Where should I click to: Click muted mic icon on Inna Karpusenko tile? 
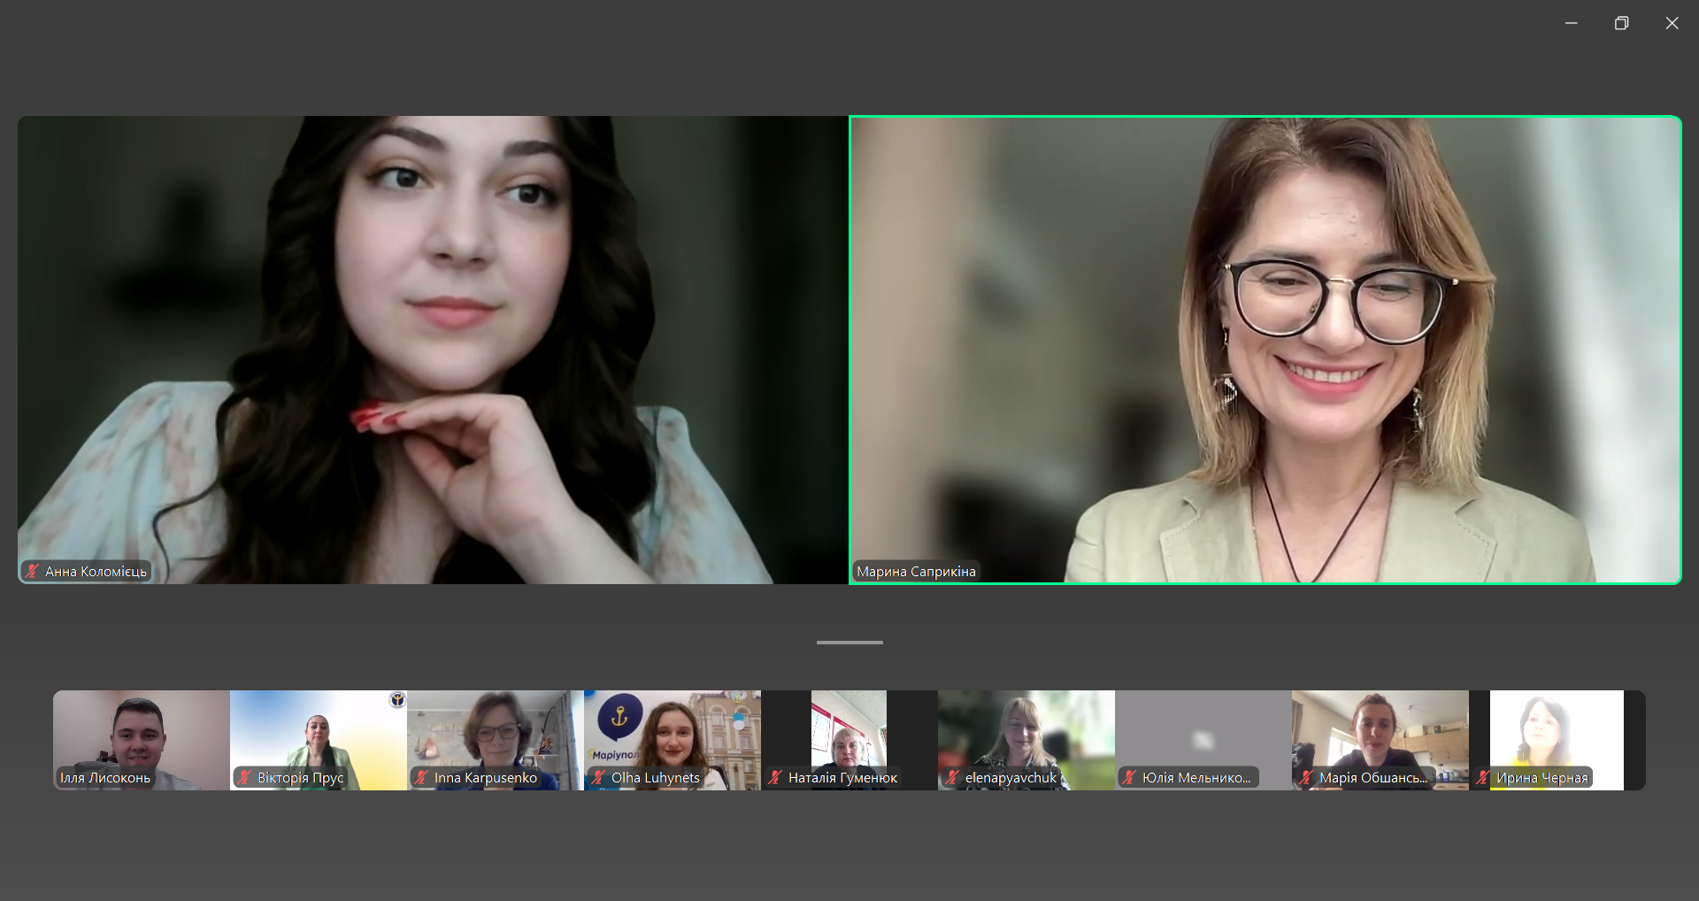click(x=421, y=778)
